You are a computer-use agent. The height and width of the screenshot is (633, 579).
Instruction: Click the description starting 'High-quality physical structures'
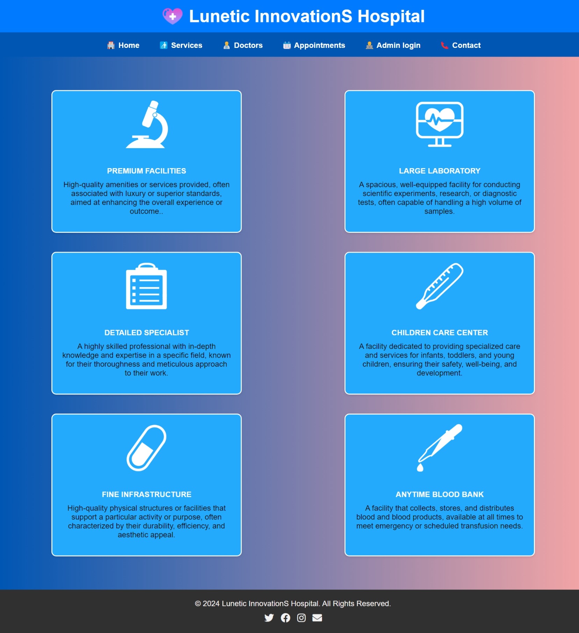146,521
